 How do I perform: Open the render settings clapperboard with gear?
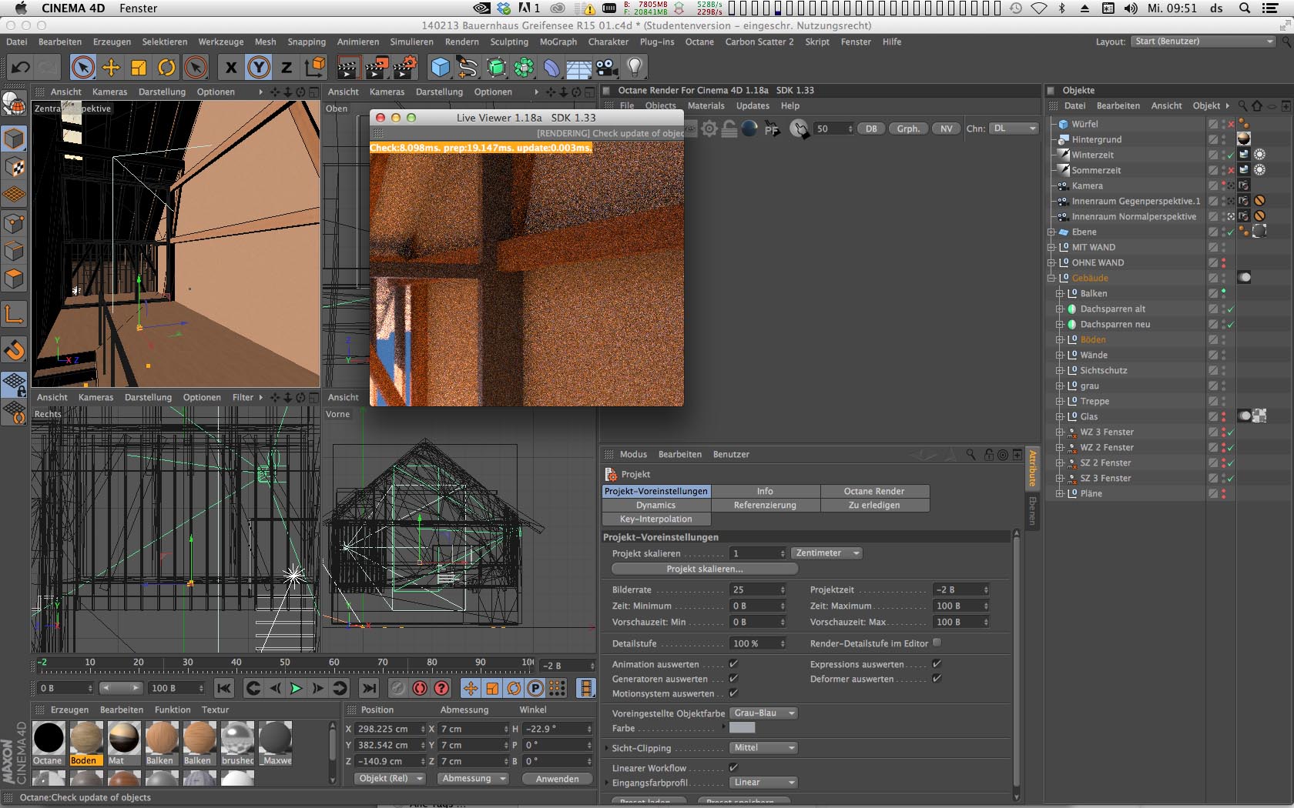(x=406, y=68)
